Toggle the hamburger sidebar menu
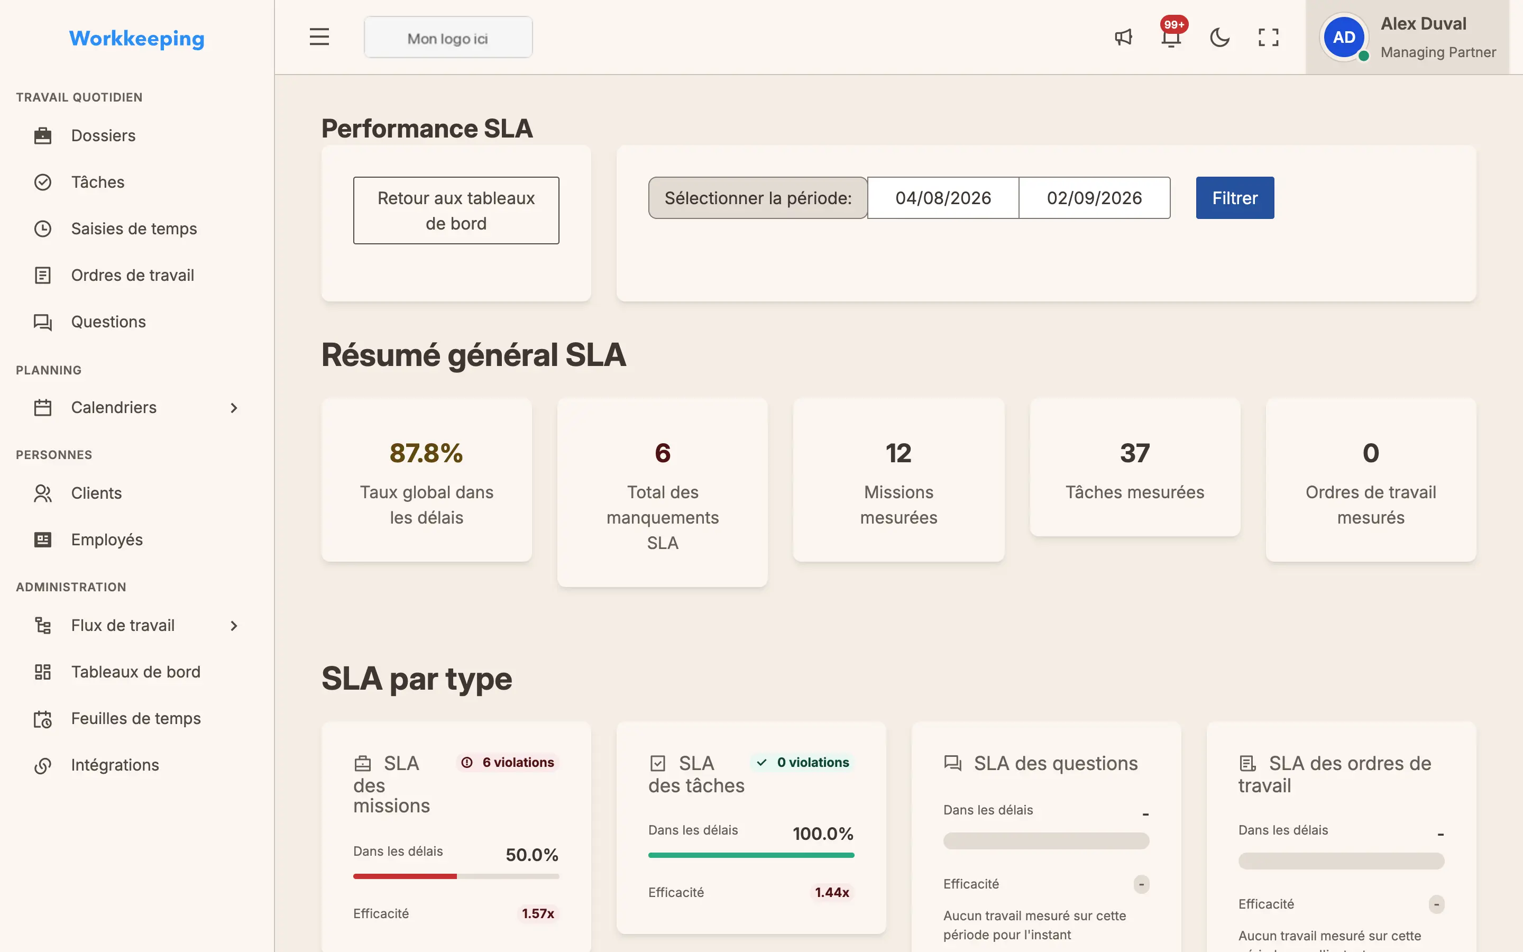Image resolution: width=1523 pixels, height=952 pixels. pos(319,37)
